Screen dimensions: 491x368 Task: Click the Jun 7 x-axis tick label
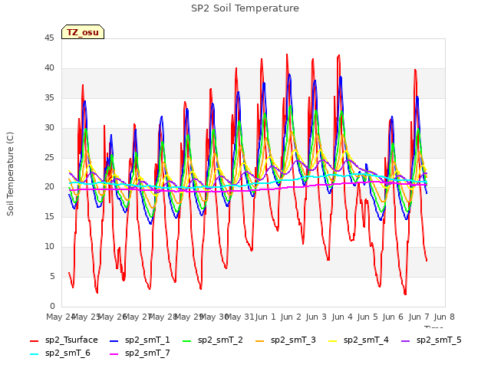(x=419, y=317)
